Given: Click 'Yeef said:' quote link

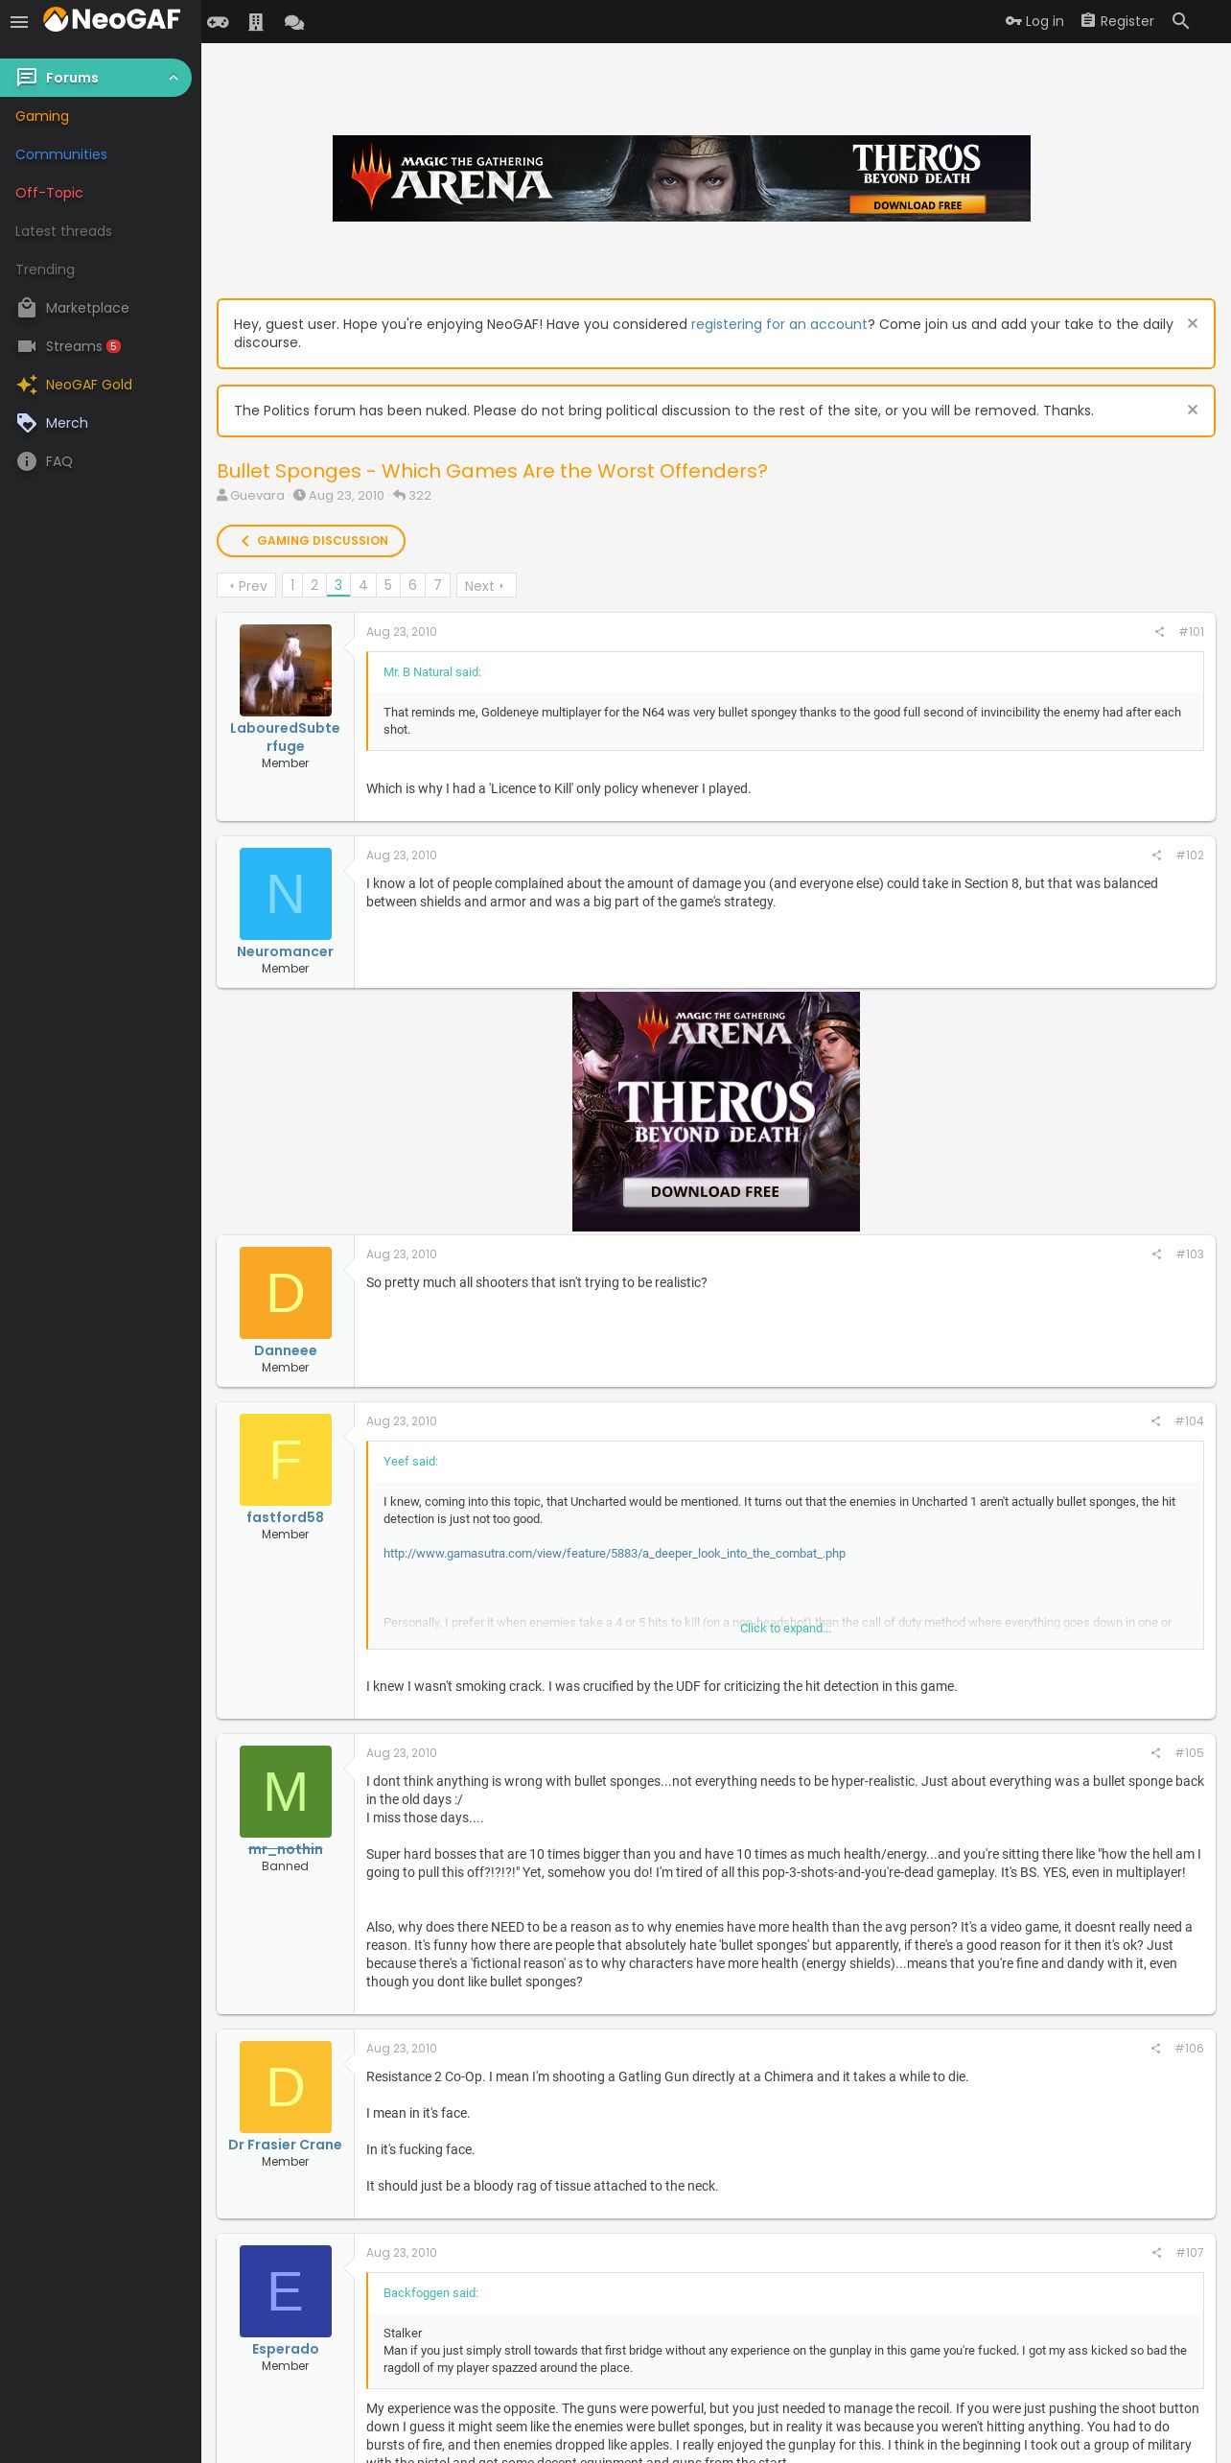Looking at the screenshot, I should click(x=410, y=1462).
